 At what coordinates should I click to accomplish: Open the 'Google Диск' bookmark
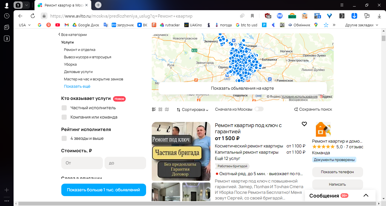(86, 25)
